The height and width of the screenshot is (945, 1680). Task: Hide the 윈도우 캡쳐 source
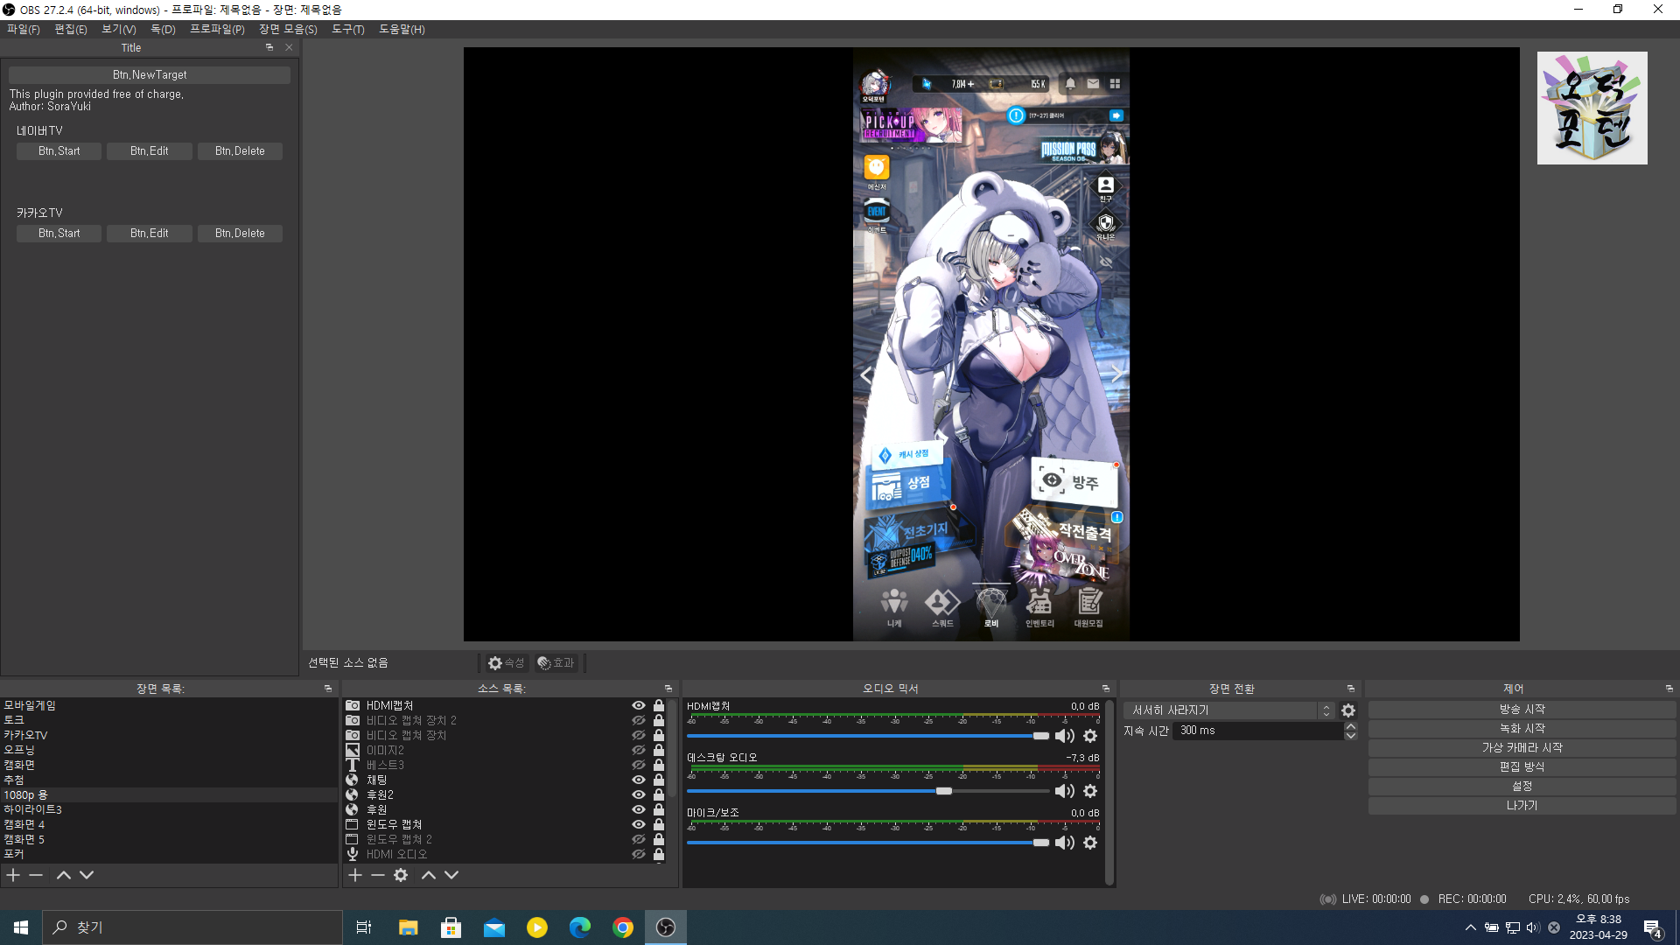click(x=639, y=824)
